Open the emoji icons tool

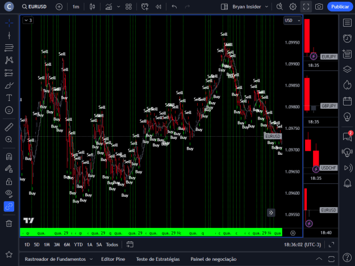click(9, 110)
